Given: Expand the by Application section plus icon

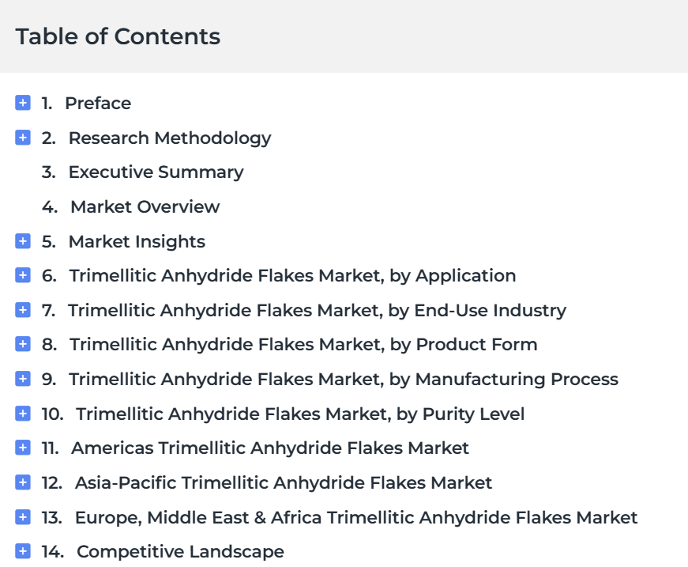Looking at the screenshot, I should tap(23, 275).
